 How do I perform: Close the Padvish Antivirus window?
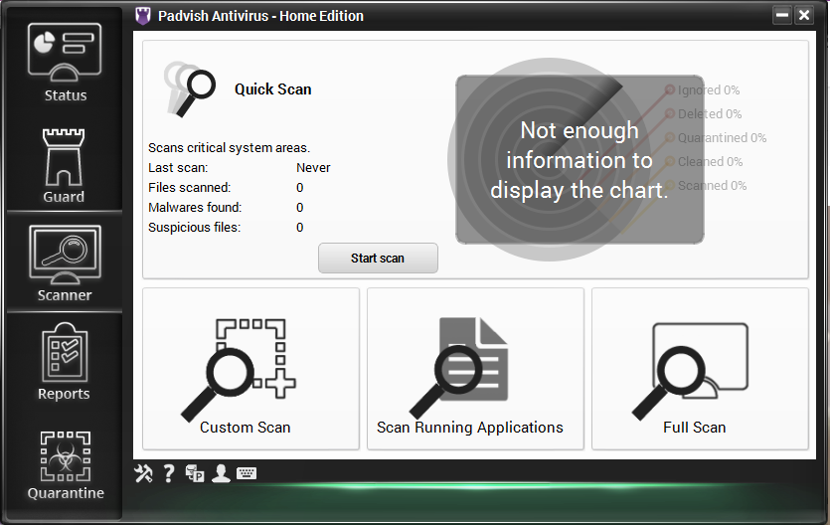pyautogui.click(x=804, y=15)
